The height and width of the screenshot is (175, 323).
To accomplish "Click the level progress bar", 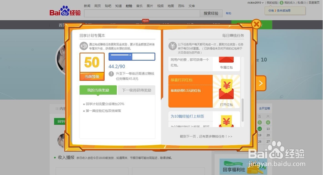I will (132, 57).
